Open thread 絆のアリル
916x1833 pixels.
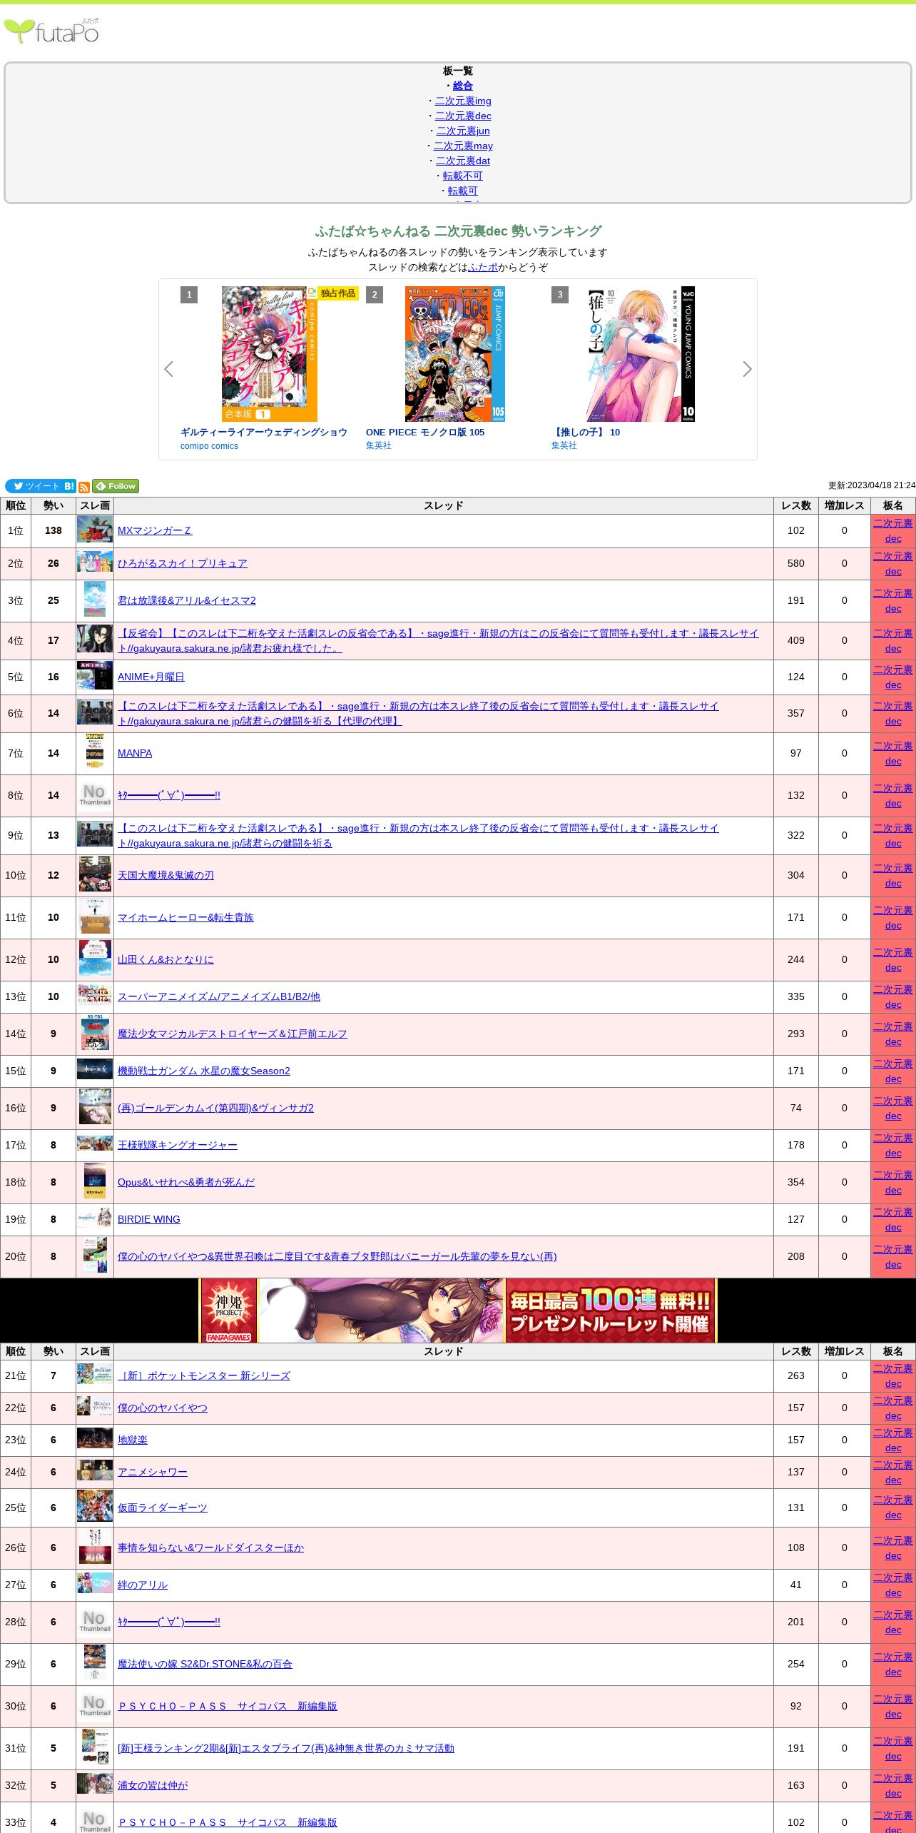pos(143,1585)
